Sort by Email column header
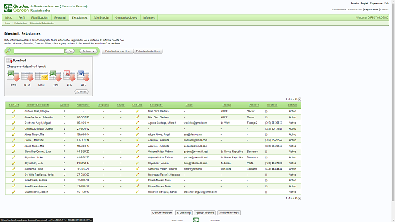Viewport: 395px width, 222px height. pos(189,105)
